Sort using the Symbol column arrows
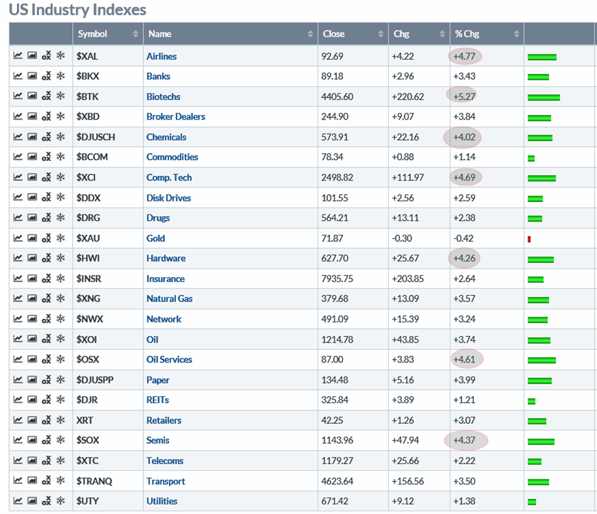597x514 pixels. point(136,34)
